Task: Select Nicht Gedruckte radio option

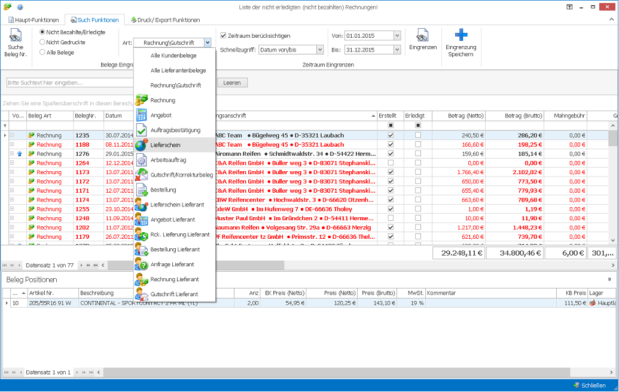Action: pyautogui.click(x=42, y=42)
